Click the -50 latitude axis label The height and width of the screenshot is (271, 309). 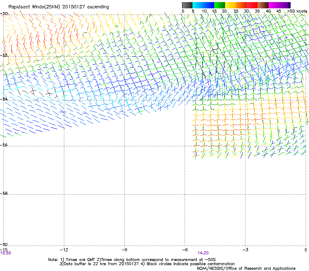coord(4,14)
